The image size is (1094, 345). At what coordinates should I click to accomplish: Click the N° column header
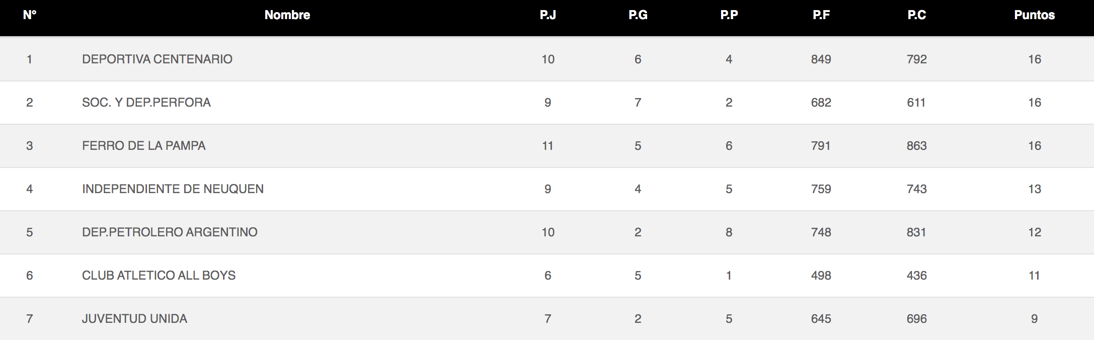[x=30, y=15]
